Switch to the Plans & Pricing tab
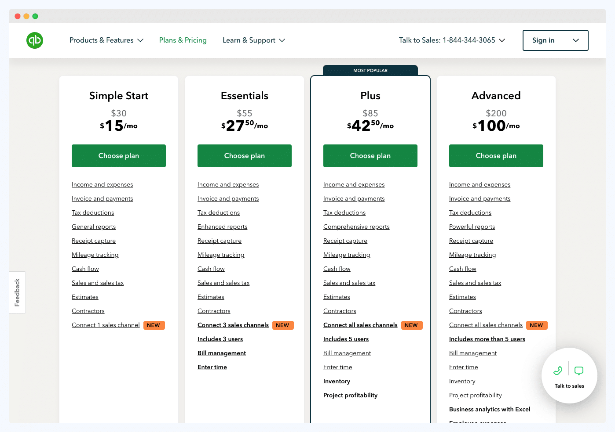This screenshot has height=432, width=615. [183, 40]
